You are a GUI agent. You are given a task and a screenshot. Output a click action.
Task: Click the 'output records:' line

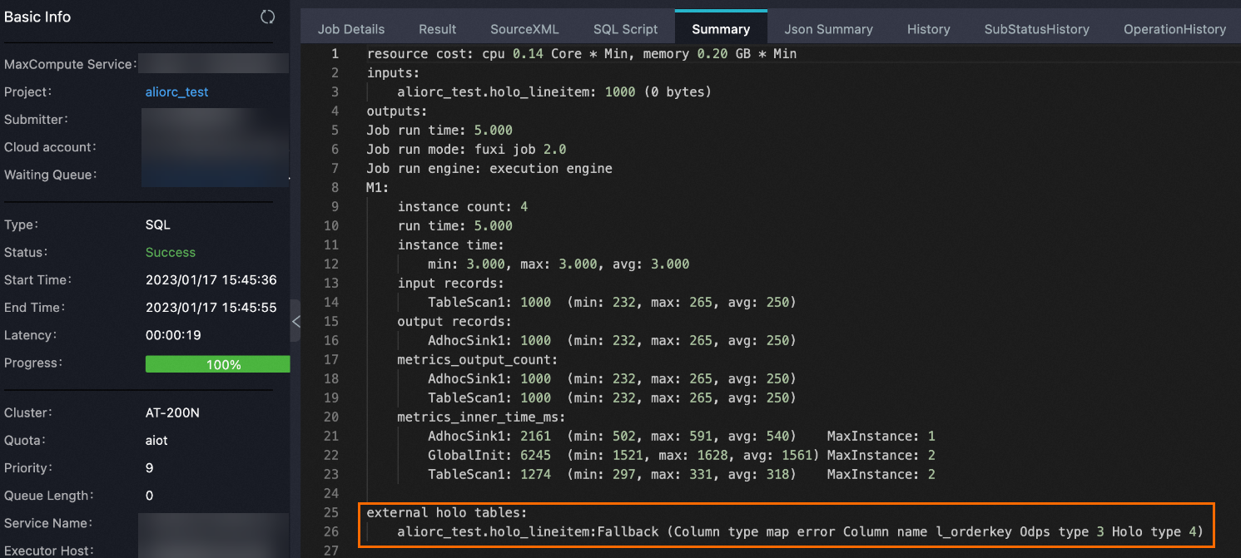tap(454, 322)
